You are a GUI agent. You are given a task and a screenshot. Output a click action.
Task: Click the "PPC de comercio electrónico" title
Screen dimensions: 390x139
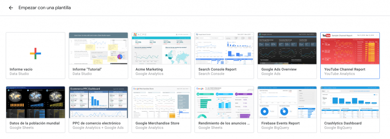click(x=96, y=123)
